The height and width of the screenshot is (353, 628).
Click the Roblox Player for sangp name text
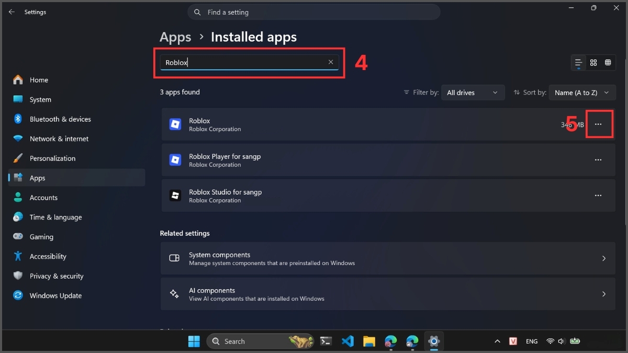point(225,156)
